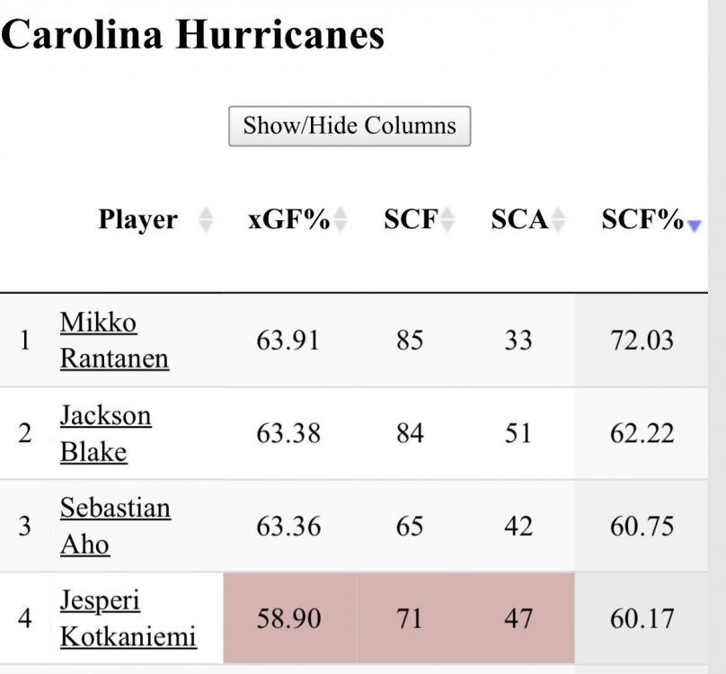Click Rantanen's 72.03 SCF% cell
This screenshot has height=674, width=726.
642,341
